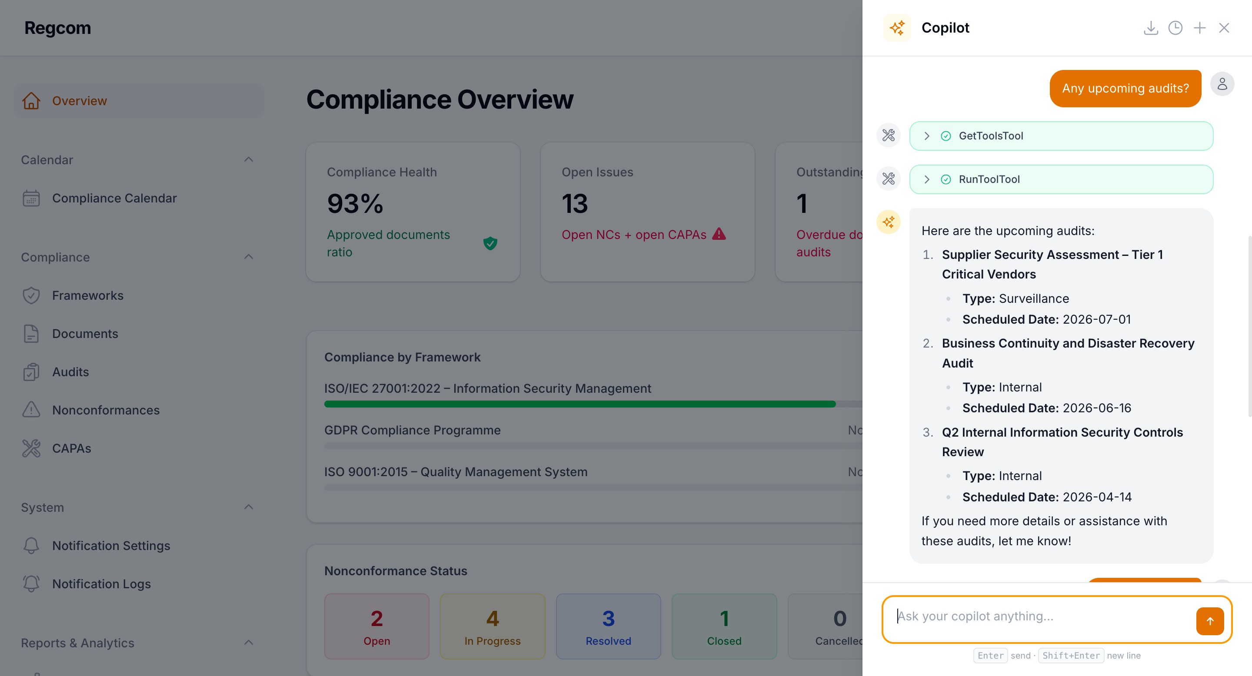Click the ISO/IEC 27001:2022 progress bar
1252x676 pixels.
(593, 404)
